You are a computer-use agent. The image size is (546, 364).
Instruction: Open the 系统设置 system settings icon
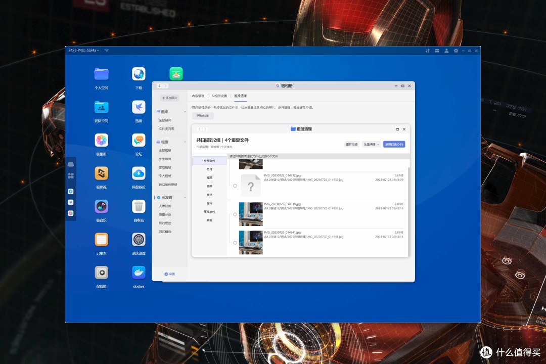[x=139, y=240]
